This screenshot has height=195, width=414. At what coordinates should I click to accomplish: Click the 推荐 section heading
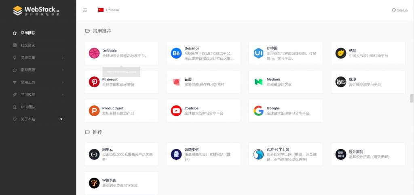tap(97, 132)
